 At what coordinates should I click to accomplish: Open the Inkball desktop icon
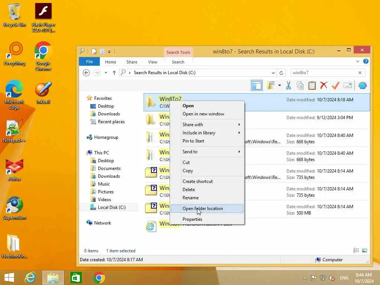(43, 92)
